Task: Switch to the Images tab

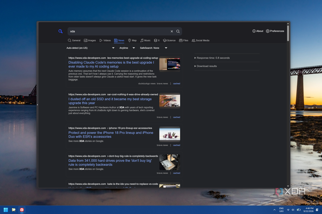Action: click(90, 40)
